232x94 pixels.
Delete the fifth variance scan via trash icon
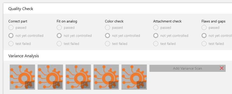click(141, 85)
